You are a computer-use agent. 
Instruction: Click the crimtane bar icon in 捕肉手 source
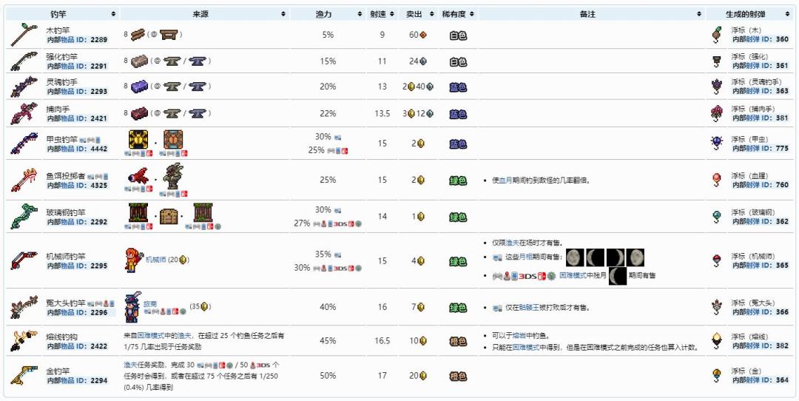pos(138,113)
